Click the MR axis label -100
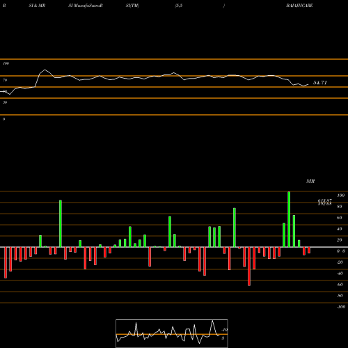Viewport: 348px width, 348px height. tap(340, 307)
